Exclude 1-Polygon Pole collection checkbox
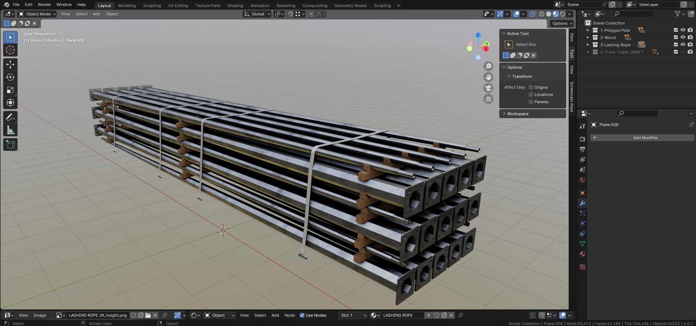696x326 pixels. pos(676,30)
